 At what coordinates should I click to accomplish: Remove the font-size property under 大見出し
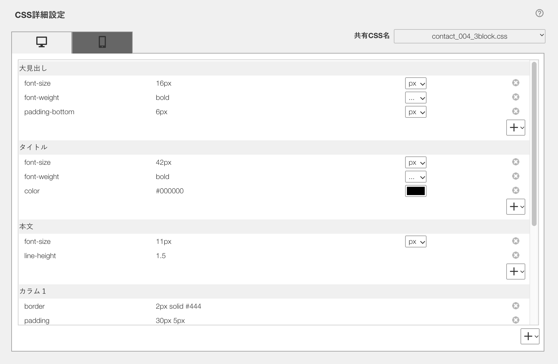point(516,82)
